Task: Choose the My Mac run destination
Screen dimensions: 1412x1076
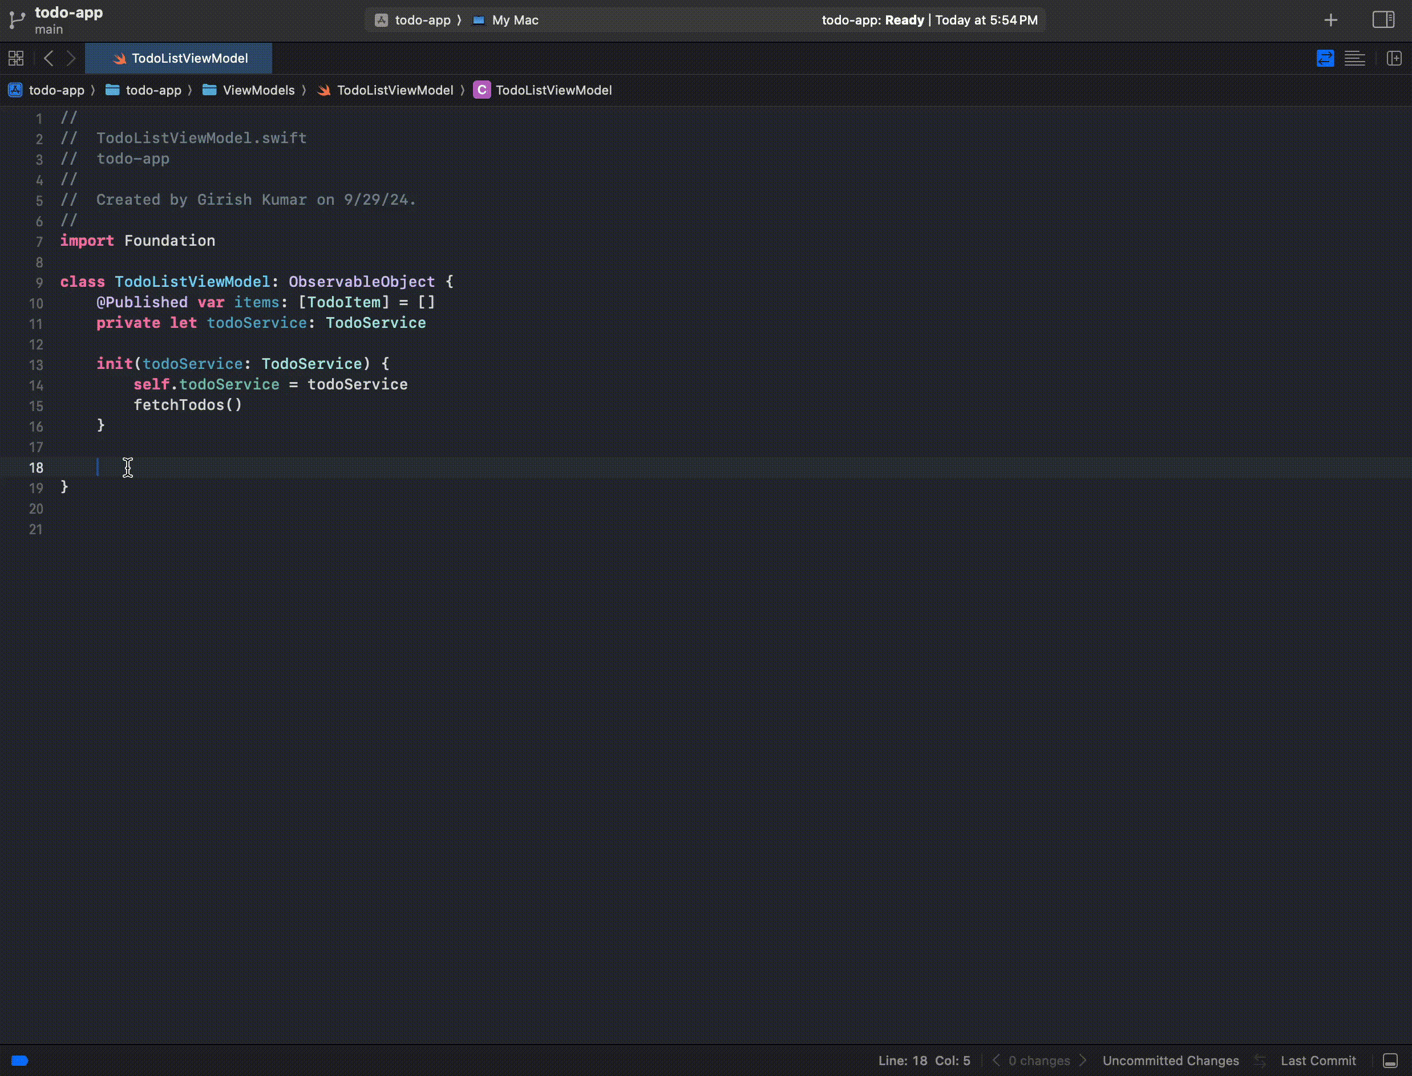Action: (x=514, y=20)
